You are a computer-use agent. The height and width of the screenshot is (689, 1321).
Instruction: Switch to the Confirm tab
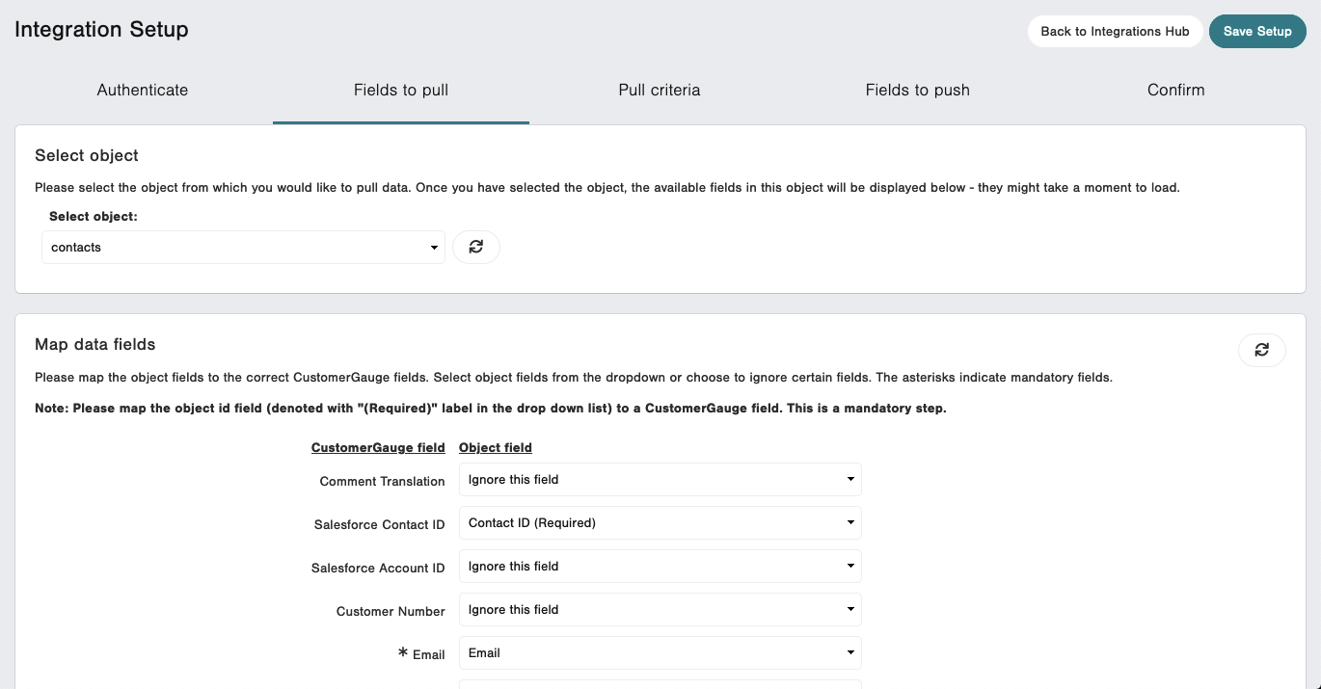click(x=1176, y=91)
